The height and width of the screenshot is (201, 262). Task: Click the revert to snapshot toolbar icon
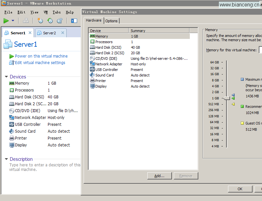click(x=50, y=21)
